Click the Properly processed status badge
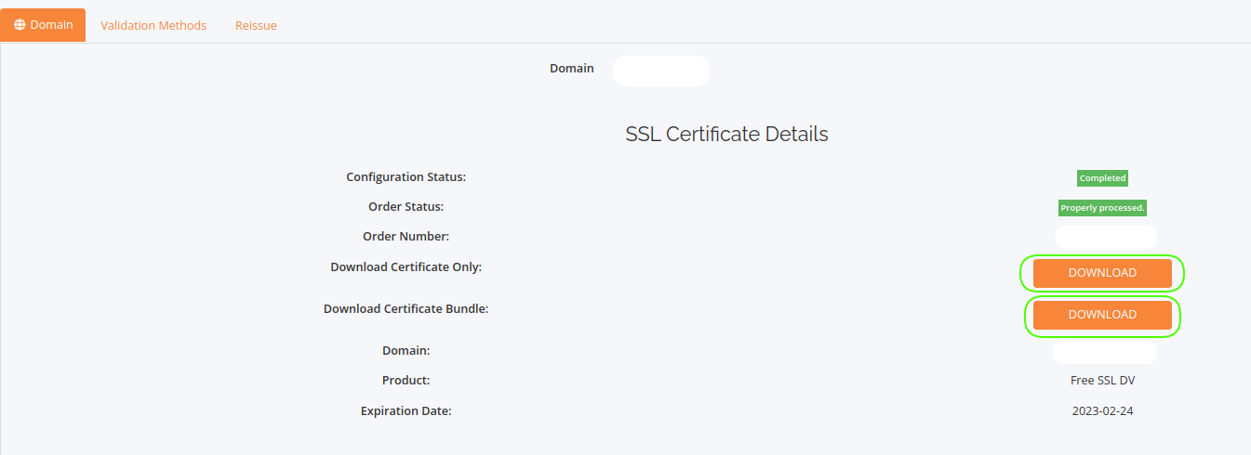 (x=1102, y=208)
